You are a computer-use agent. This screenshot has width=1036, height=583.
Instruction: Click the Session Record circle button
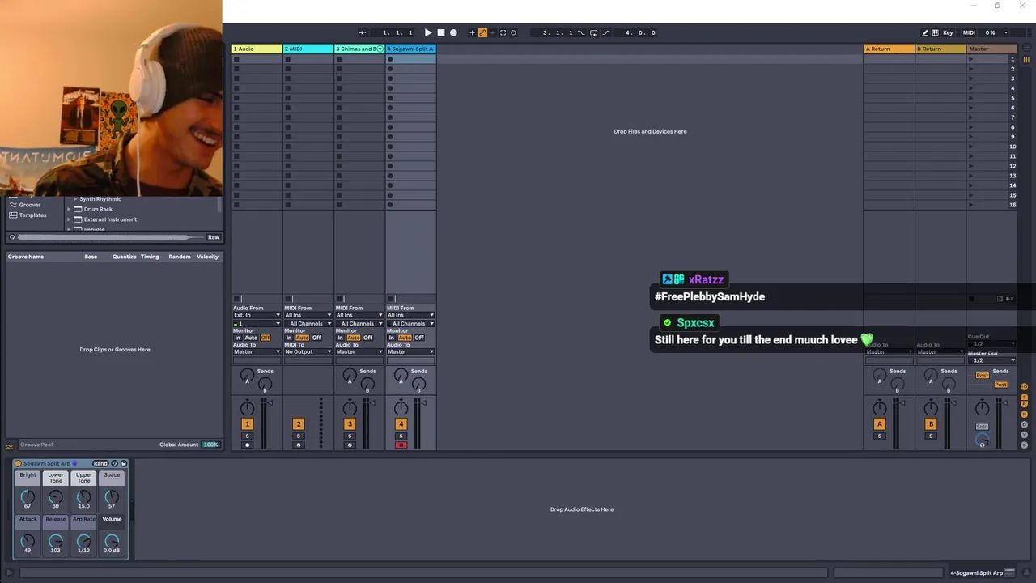(x=513, y=32)
